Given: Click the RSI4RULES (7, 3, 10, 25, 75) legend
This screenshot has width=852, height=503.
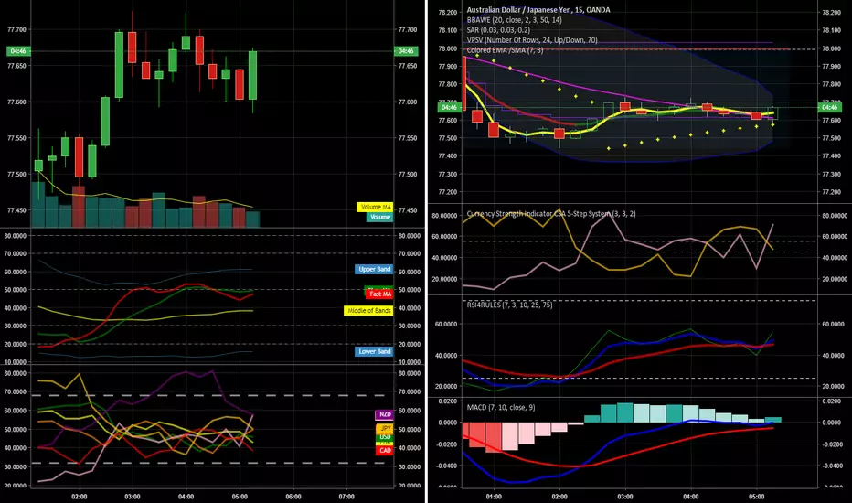Looking at the screenshot, I should pos(509,305).
